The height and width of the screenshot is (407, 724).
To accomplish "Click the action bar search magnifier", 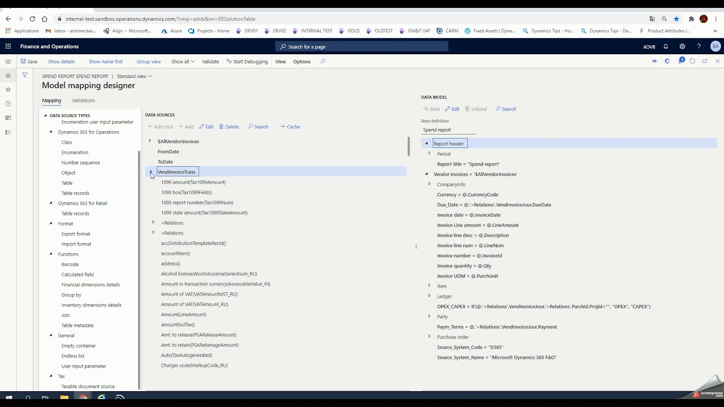I will [x=323, y=61].
